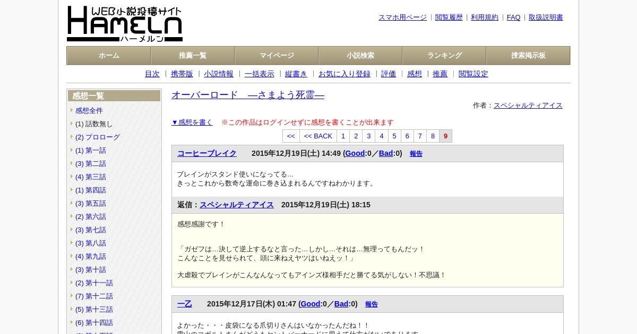Screen dimensions: 637x334
Task: Open the 推薦一覧 tab
Action: pyautogui.click(x=193, y=56)
